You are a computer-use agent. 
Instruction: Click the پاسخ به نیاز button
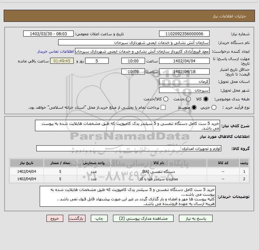click(x=195, y=218)
